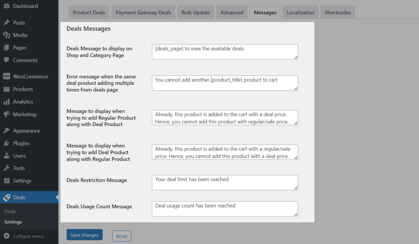Select the Shortcodes tab
The width and height of the screenshot is (419, 244).
[338, 12]
